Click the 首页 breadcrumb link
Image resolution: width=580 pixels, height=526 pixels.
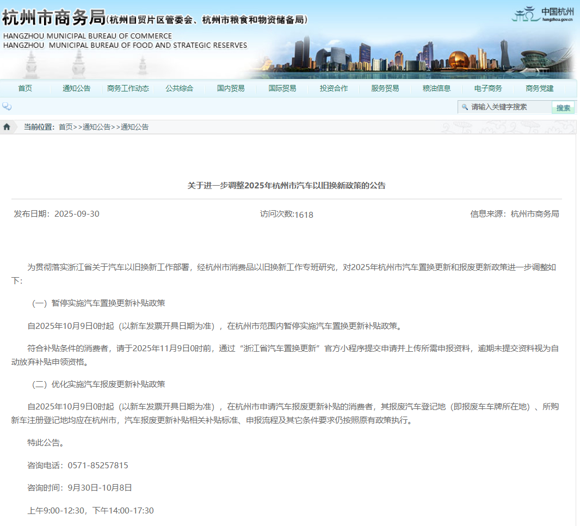[x=65, y=127]
